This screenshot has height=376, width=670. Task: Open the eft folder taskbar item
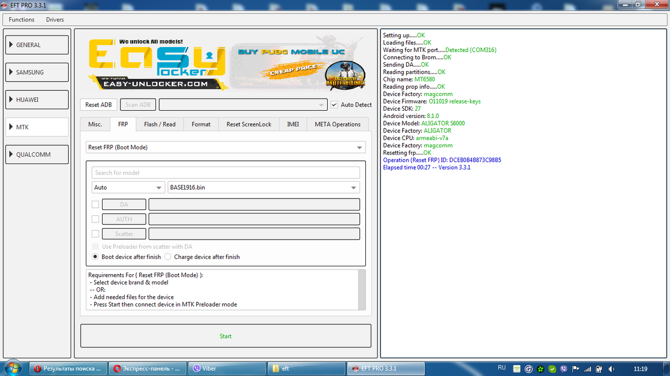tap(306, 368)
